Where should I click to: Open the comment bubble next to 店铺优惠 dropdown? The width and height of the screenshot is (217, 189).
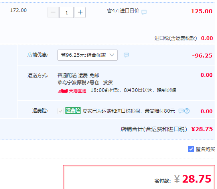click(126, 55)
